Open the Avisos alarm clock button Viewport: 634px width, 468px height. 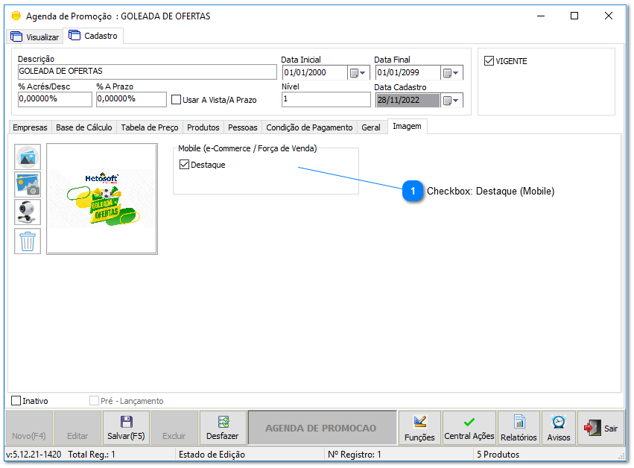click(558, 429)
